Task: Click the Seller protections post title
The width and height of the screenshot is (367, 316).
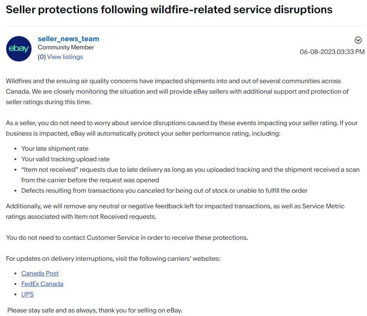Action: click(169, 10)
